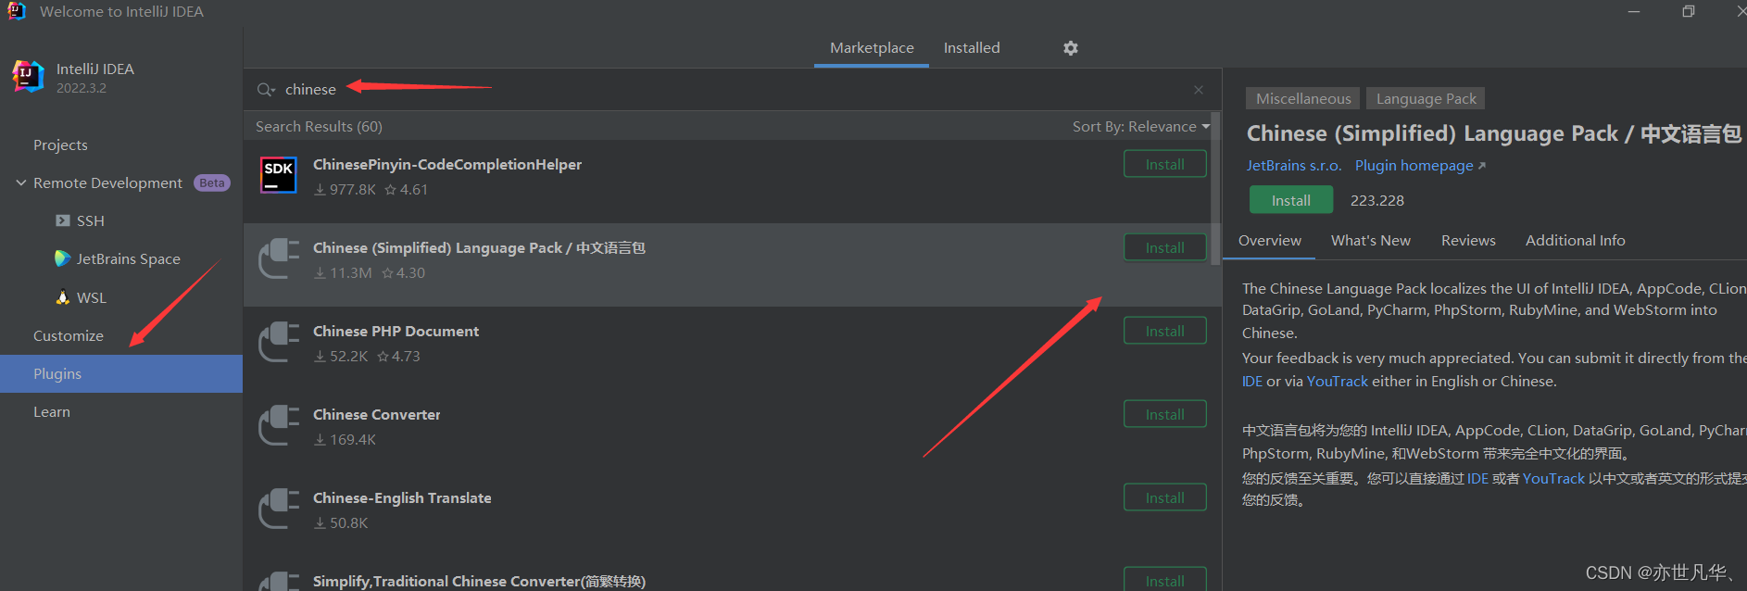This screenshot has height=591, width=1747.
Task: Select Simplify,Traditional Chinese Converter row title
Action: point(479,582)
